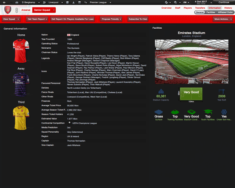This screenshot has height=188, width=235.
Task: Click Subscribe To Club button
Action: [x=138, y=19]
